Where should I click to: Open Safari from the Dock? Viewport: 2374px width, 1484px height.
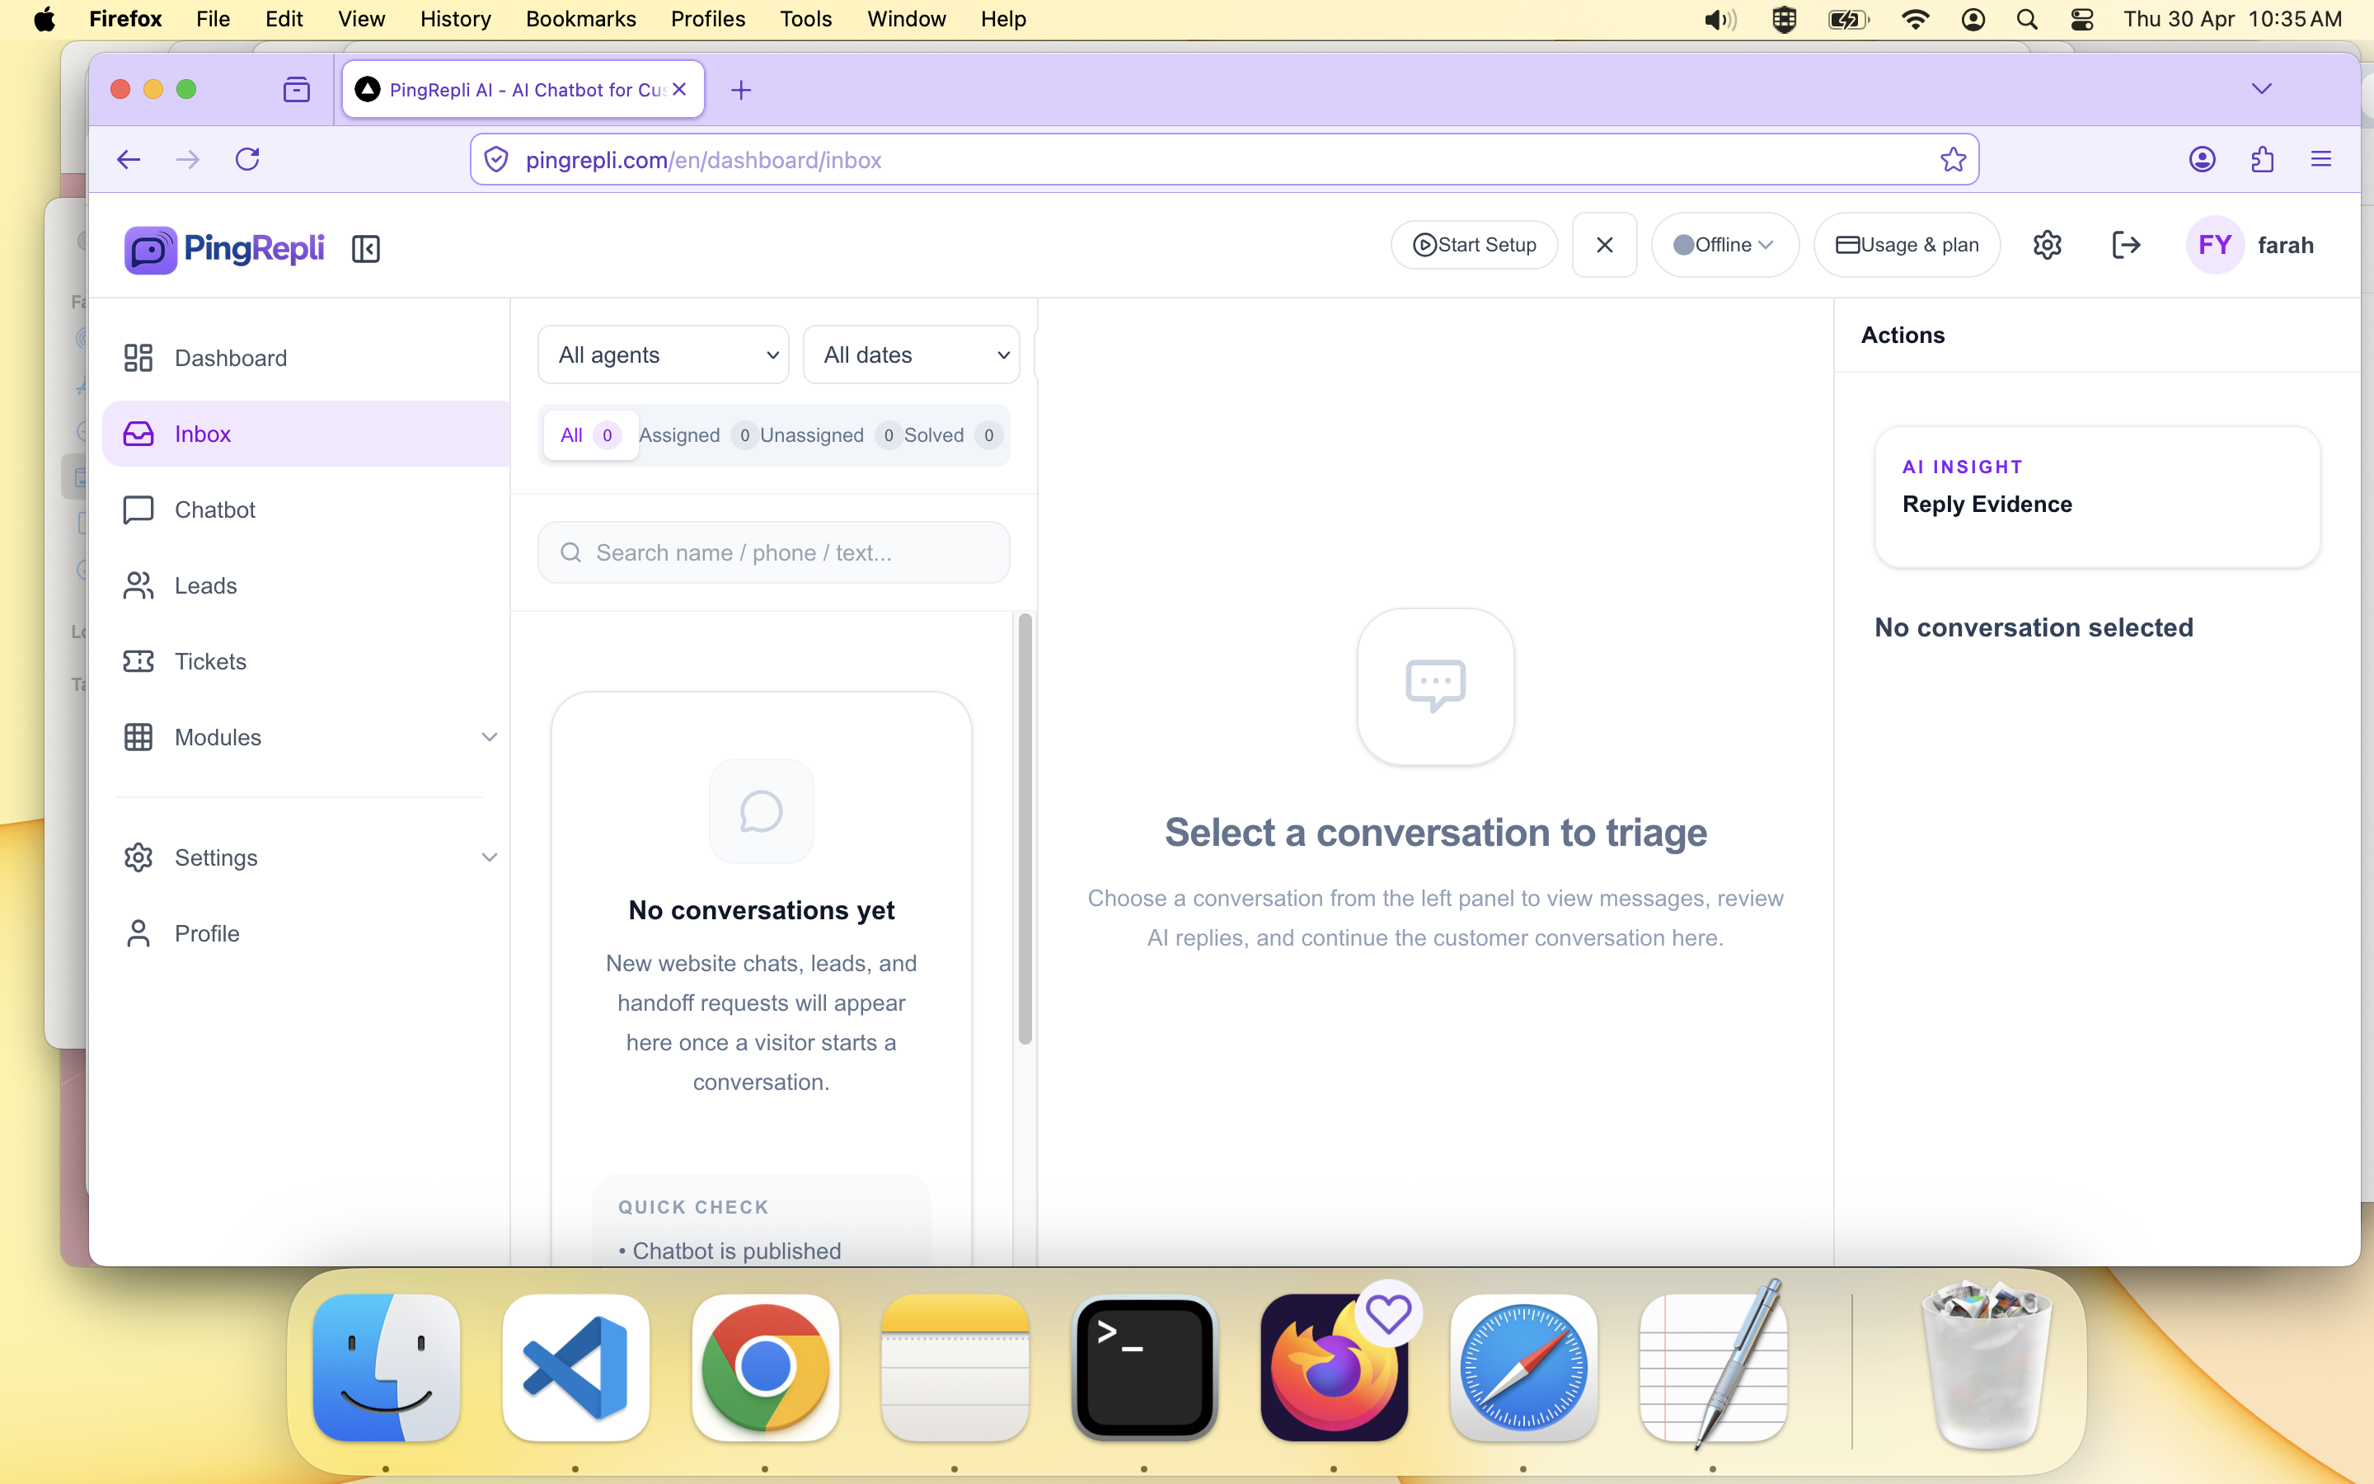point(1523,1367)
